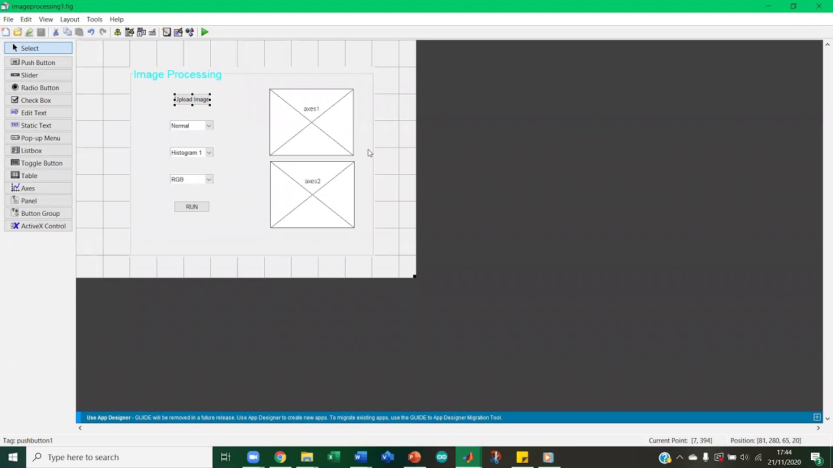Viewport: 833px width, 468px height.
Task: Choose the Axes component tool
Action: [38, 188]
